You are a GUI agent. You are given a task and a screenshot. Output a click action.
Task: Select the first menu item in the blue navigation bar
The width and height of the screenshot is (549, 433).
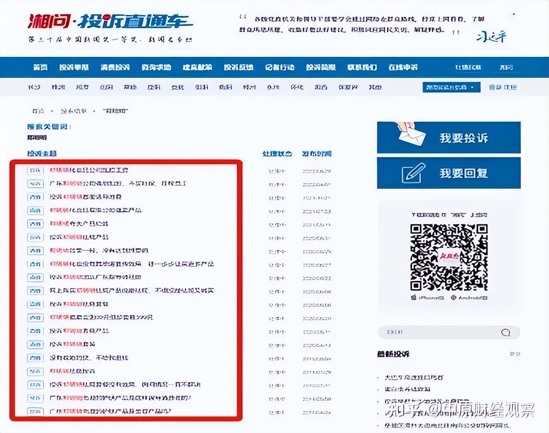tap(41, 67)
